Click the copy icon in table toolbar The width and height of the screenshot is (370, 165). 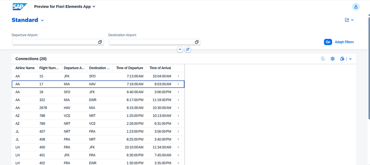(323, 59)
